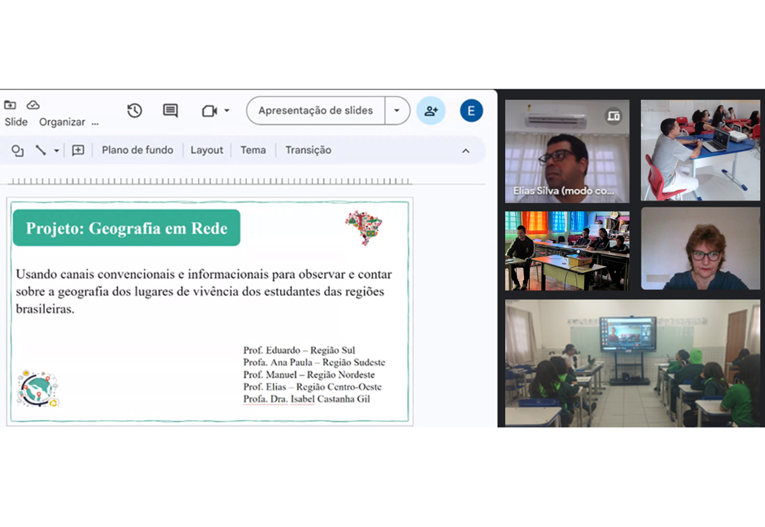The width and height of the screenshot is (765, 527).
Task: Open the Slide menu
Action: (x=16, y=122)
